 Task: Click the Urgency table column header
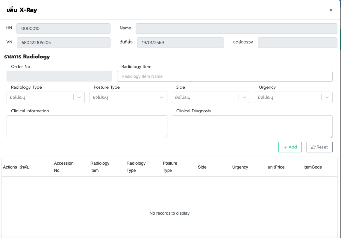240,167
